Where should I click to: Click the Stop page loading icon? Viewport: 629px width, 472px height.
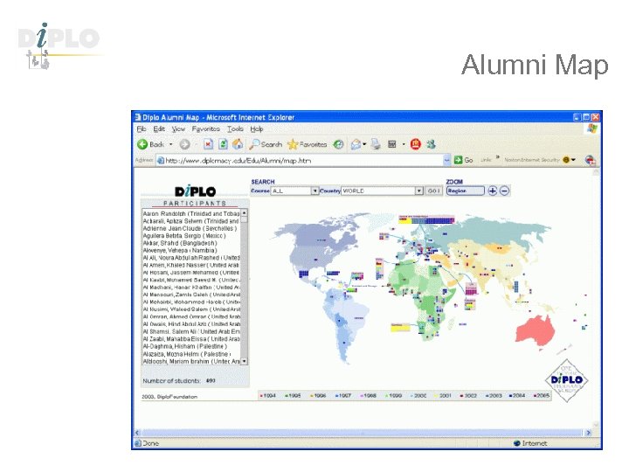point(208,144)
